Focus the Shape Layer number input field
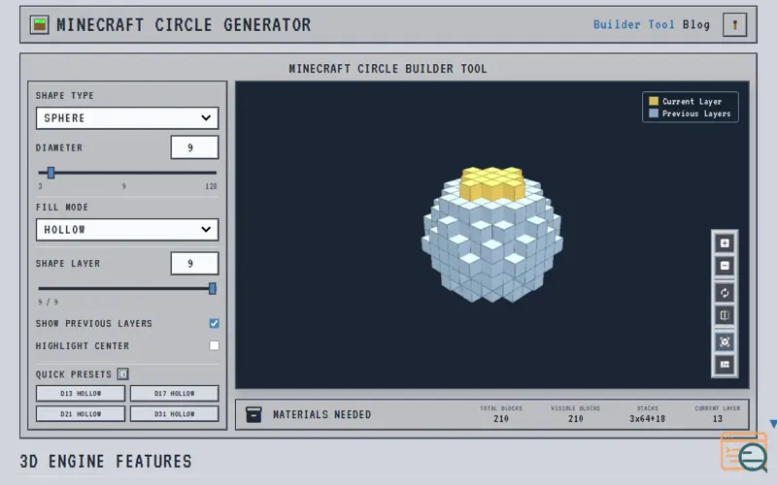This screenshot has width=777, height=485. [x=194, y=263]
